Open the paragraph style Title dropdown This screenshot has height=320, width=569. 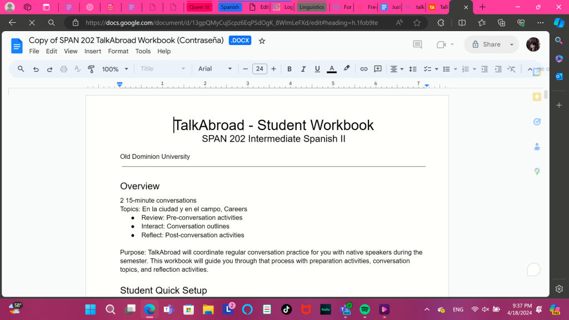[x=163, y=69]
